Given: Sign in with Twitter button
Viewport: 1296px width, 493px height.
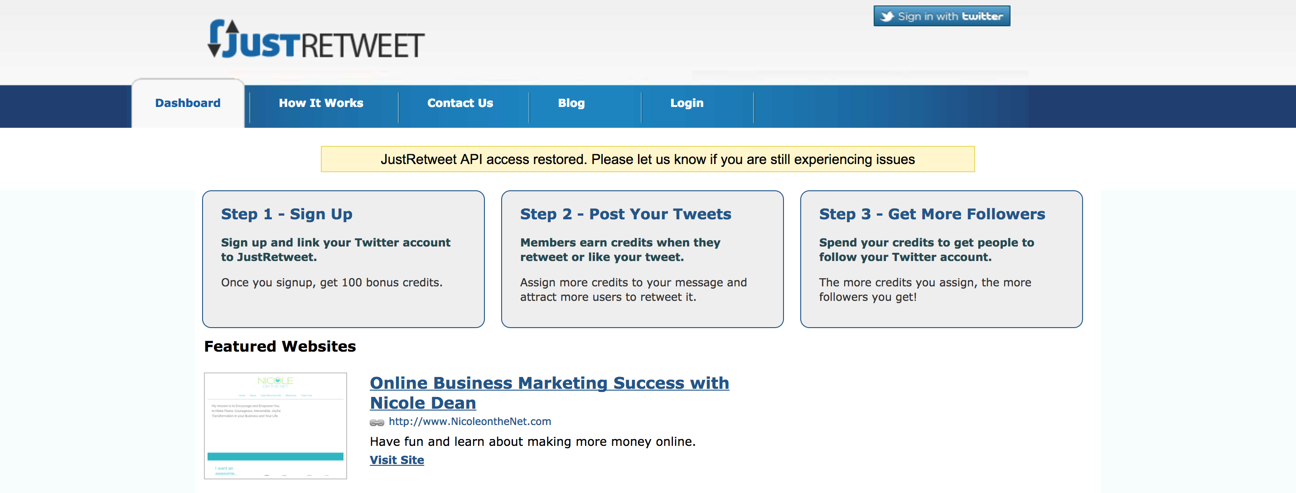Looking at the screenshot, I should pos(941,16).
